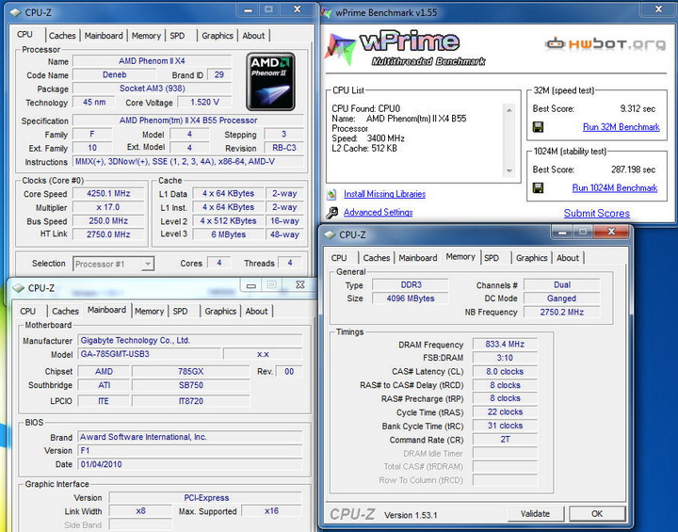Click the Core Speed value 4250.1 MHz
The width and height of the screenshot is (678, 532).
[x=108, y=193]
